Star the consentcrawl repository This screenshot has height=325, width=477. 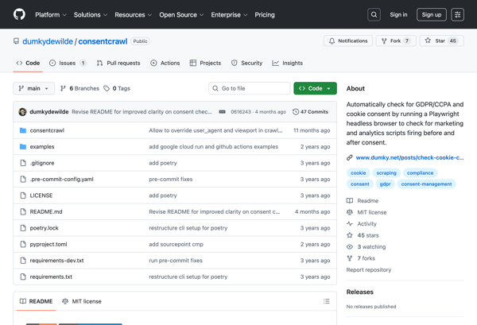[441, 41]
